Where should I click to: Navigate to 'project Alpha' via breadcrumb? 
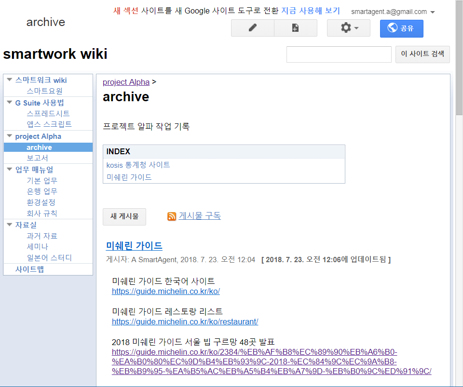coord(125,82)
